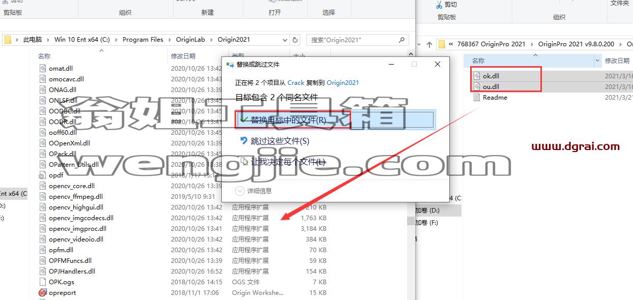Screen dimensions: 633x300
Task: Click the OPattern_Utils.dll file icon
Action: point(43,164)
